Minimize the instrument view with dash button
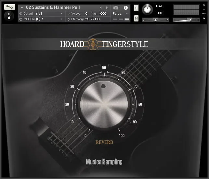 click(x=204, y=9)
